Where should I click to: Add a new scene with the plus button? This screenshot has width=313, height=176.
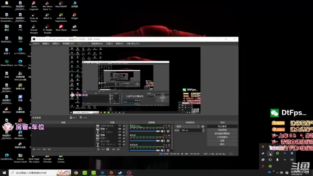tap(34, 149)
